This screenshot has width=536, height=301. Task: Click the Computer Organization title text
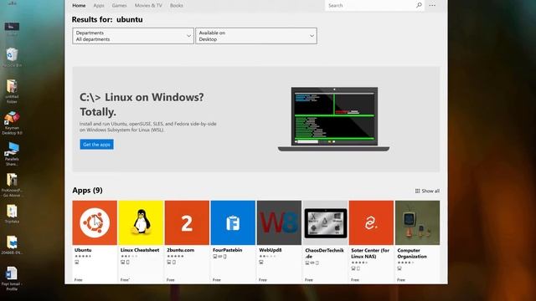412,253
